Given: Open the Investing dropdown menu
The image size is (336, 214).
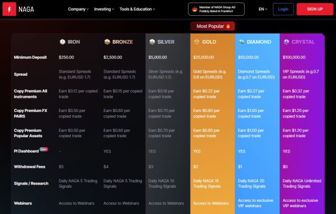Looking at the screenshot, I should (104, 9).
